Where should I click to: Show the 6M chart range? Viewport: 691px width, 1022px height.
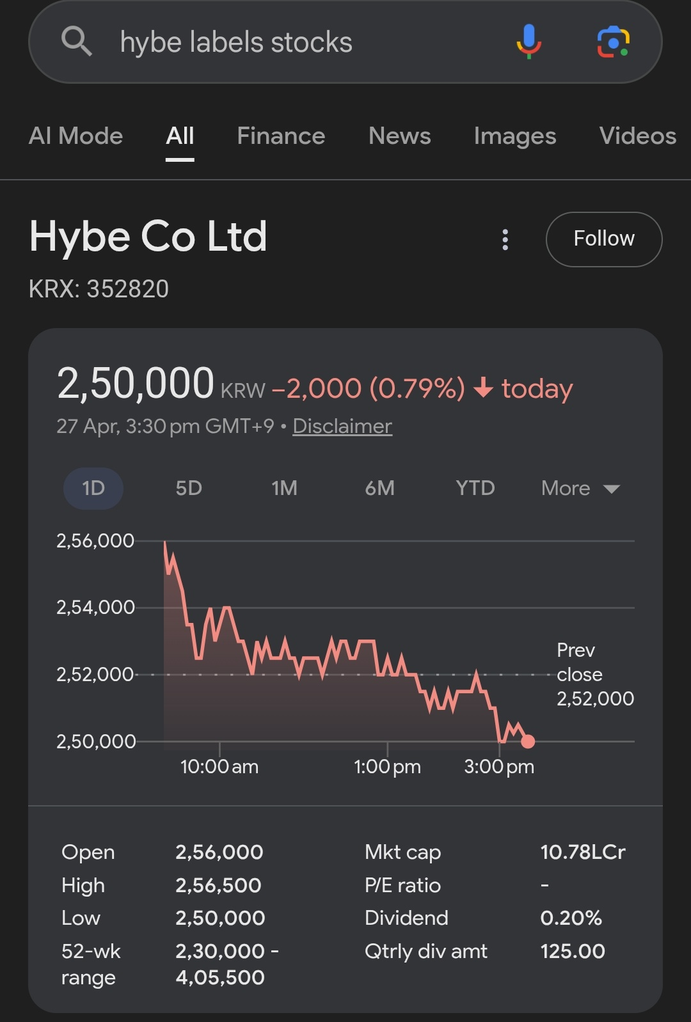click(x=379, y=489)
